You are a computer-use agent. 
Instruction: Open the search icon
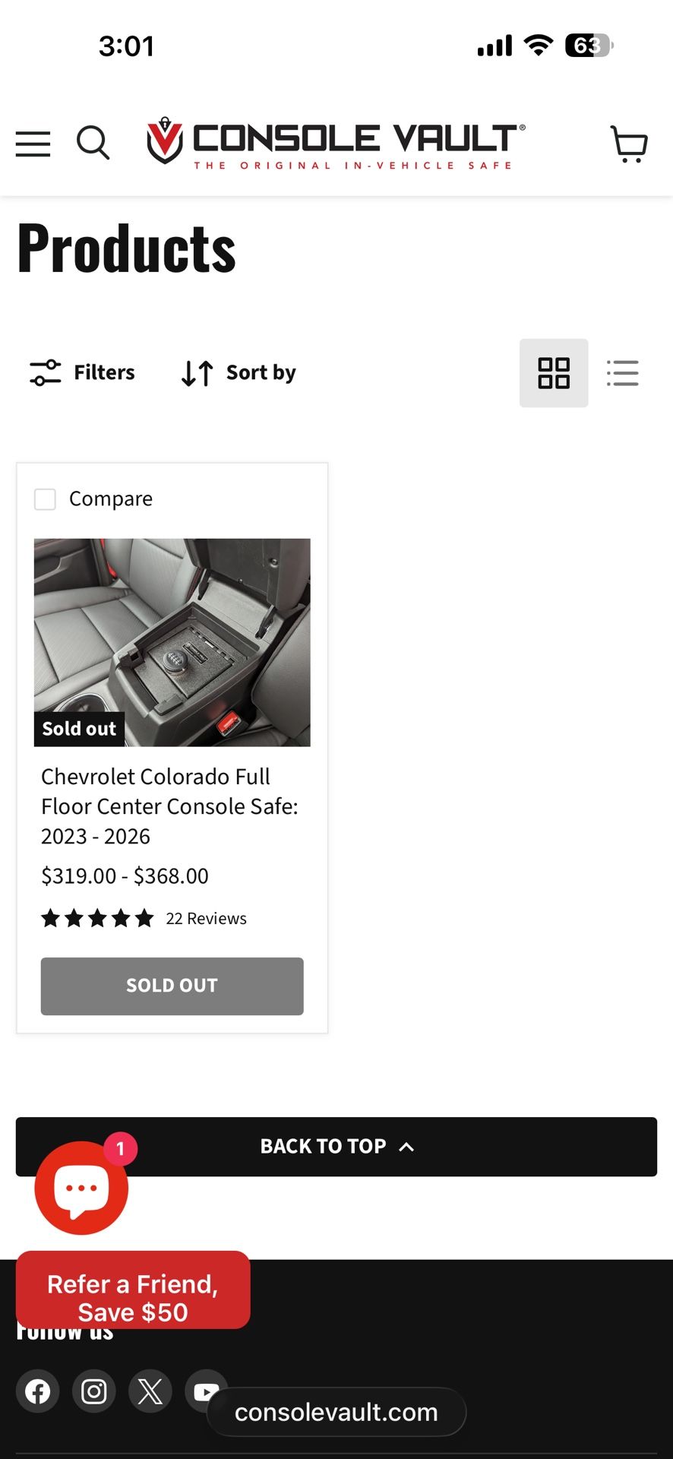coord(93,143)
